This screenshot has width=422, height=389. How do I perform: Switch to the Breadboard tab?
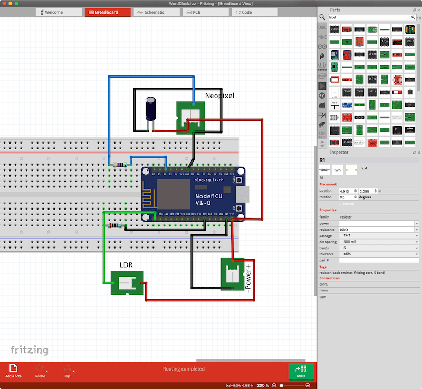pos(108,12)
